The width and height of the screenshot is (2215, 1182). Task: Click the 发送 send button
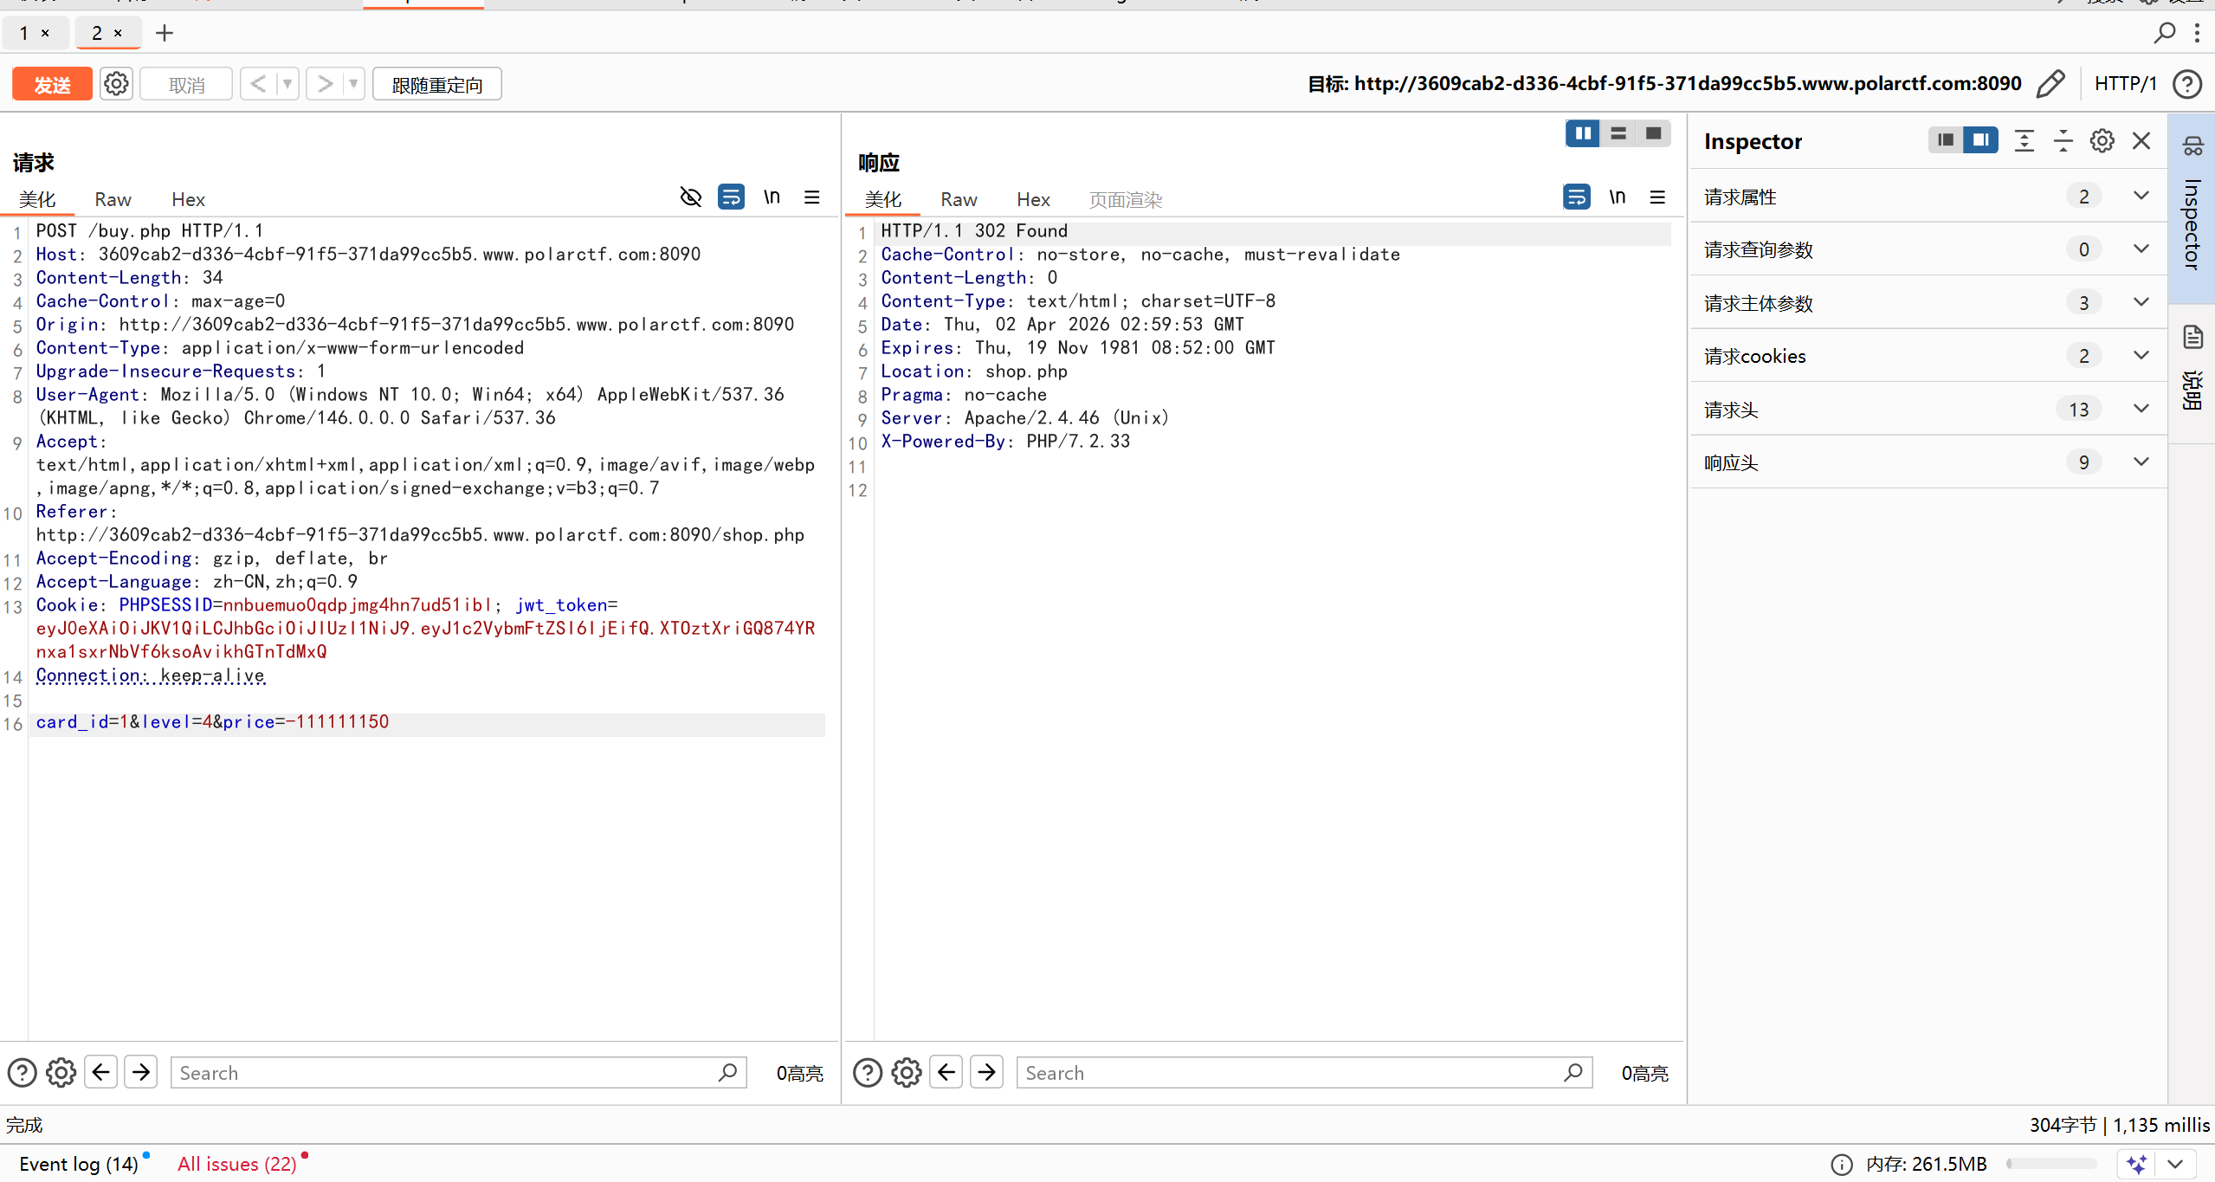52,84
